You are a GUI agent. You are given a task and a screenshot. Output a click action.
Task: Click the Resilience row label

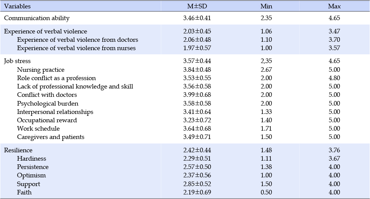(18, 150)
